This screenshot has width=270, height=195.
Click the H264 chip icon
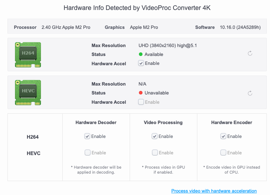coord(28,55)
